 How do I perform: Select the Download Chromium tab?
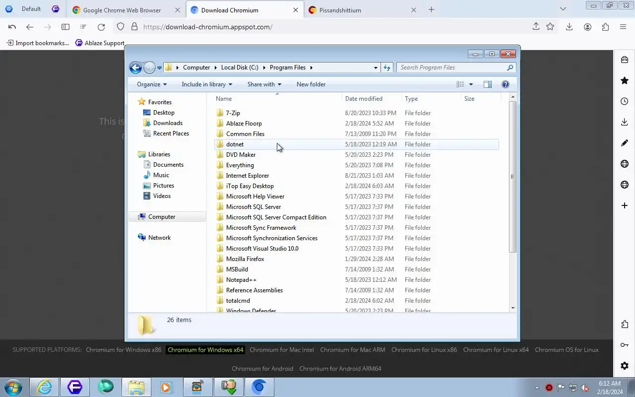245,10
